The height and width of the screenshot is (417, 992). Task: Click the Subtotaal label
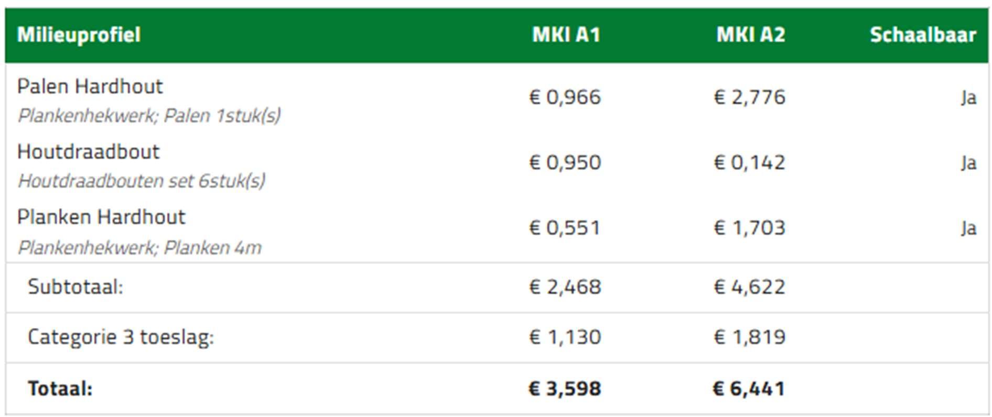pos(75,287)
